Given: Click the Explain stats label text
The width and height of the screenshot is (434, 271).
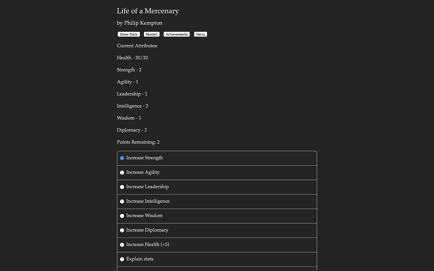Looking at the screenshot, I should [x=140, y=259].
